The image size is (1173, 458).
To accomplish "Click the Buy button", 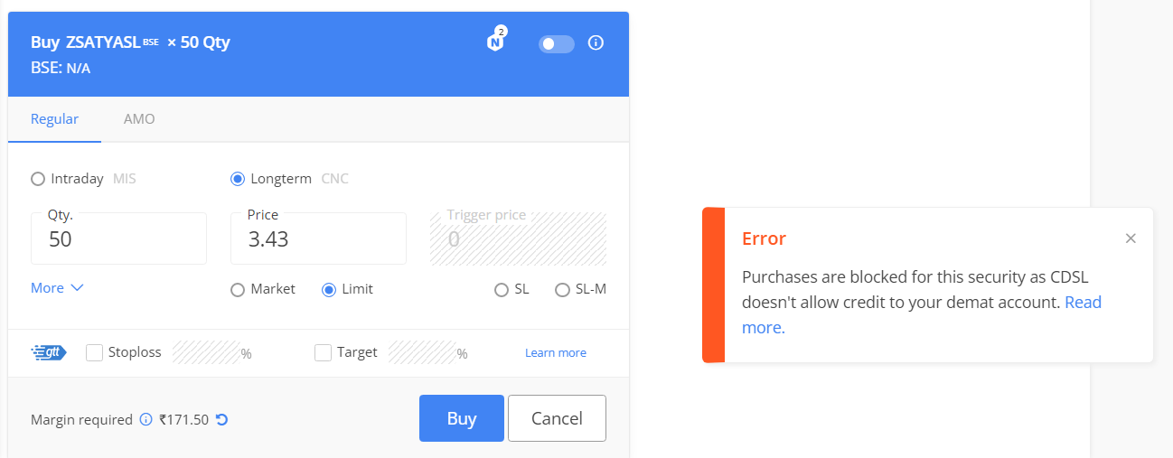I will (461, 418).
